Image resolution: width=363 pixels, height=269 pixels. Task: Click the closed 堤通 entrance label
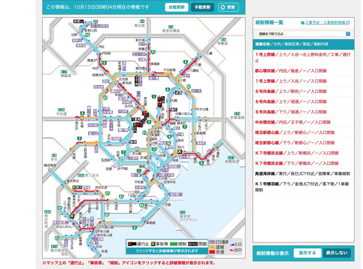pyautogui.click(x=178, y=93)
